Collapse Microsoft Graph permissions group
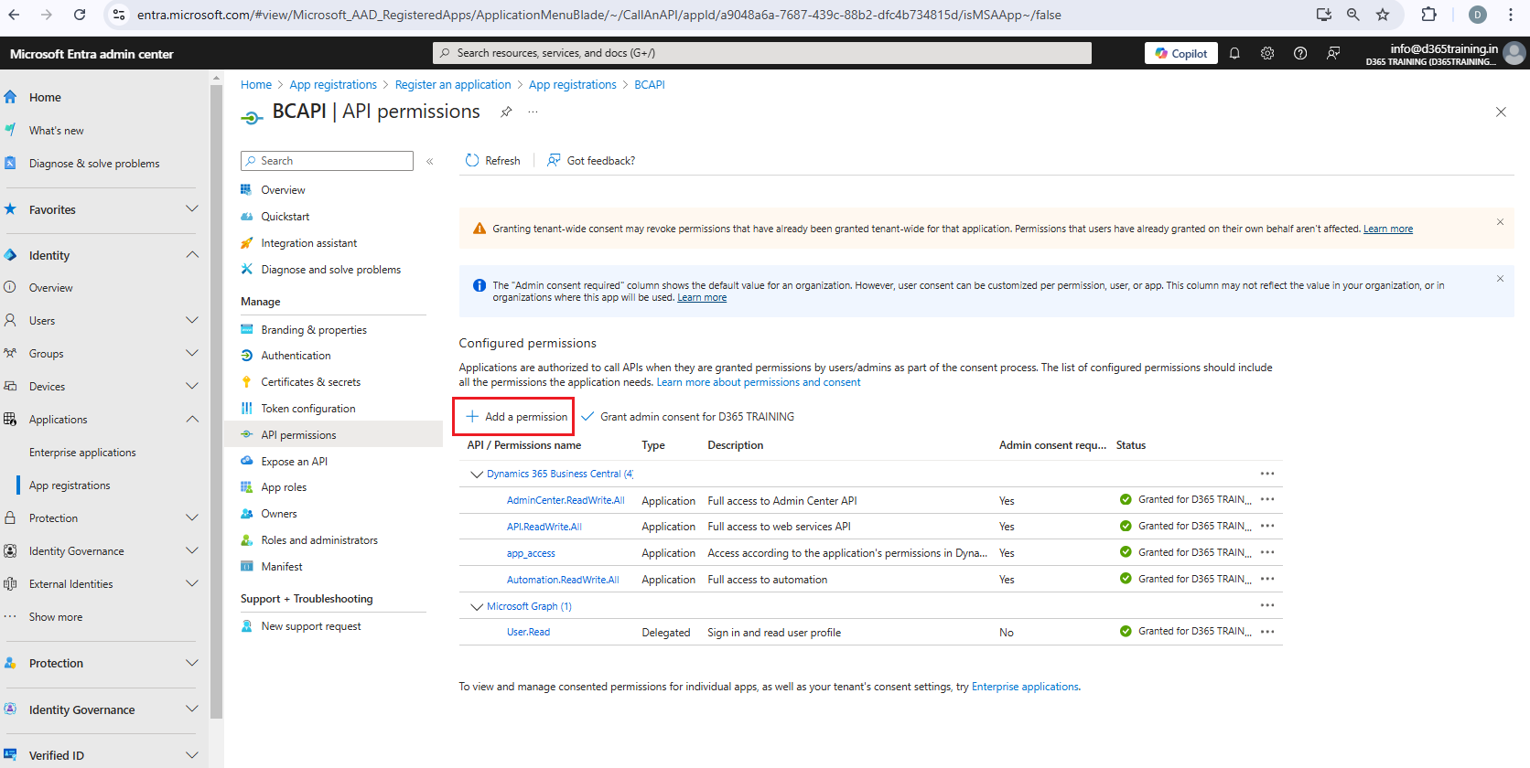1530x768 pixels. point(476,606)
